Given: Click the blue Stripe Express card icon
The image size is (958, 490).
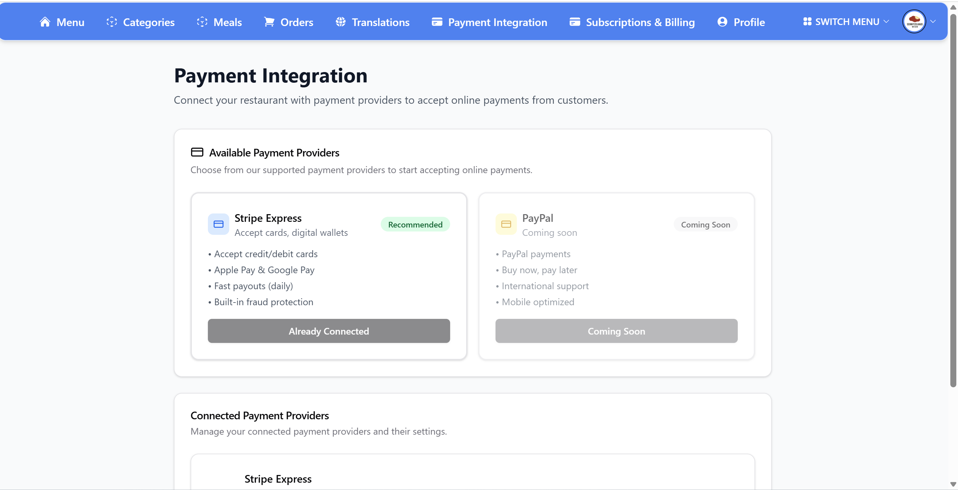Looking at the screenshot, I should (x=218, y=224).
